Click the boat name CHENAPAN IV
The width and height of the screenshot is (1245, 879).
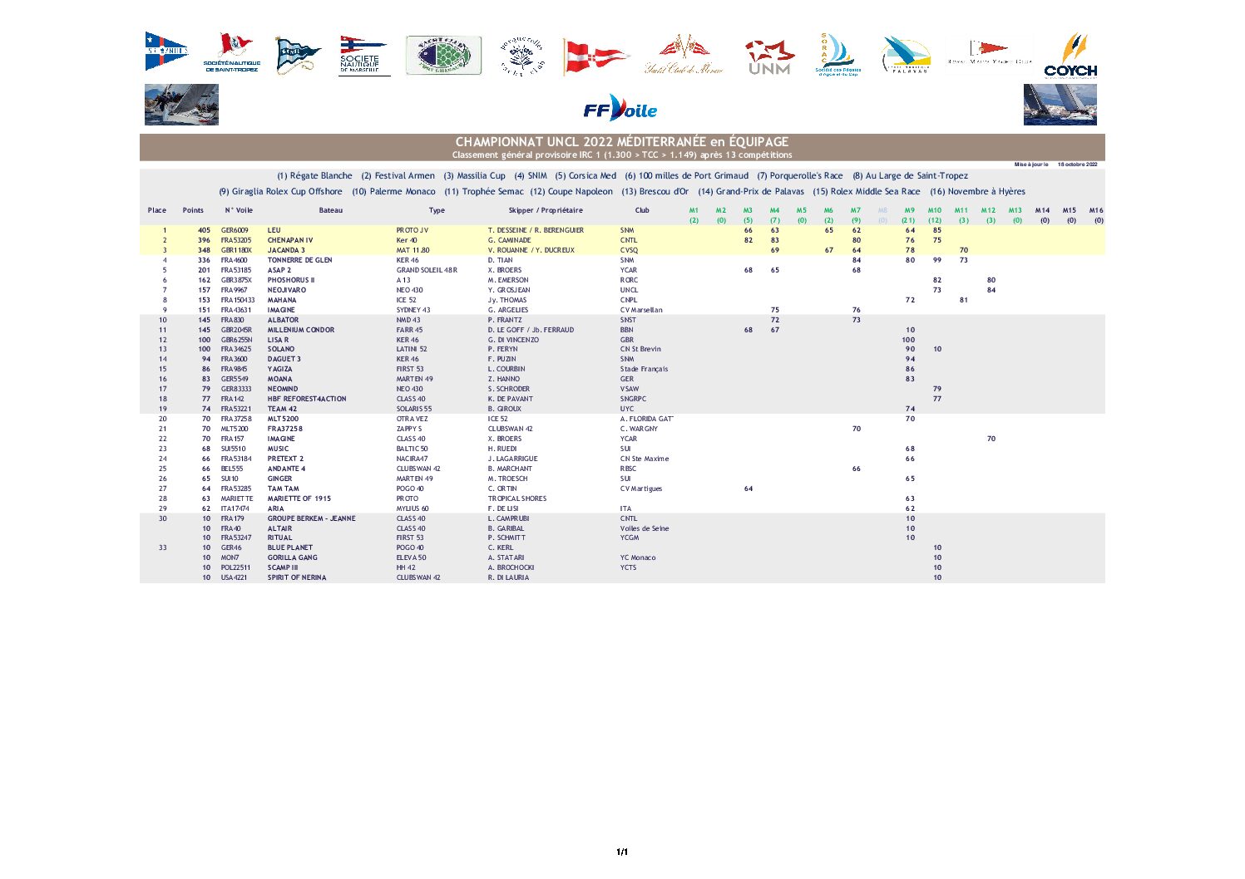tap(290, 240)
